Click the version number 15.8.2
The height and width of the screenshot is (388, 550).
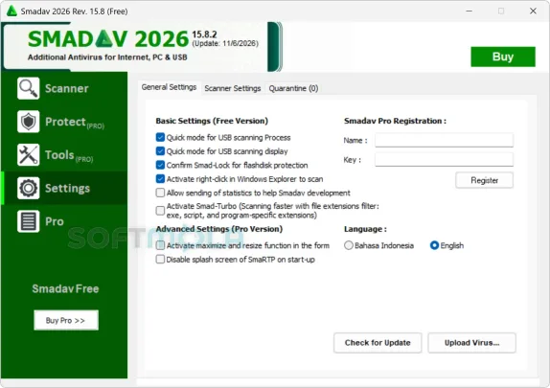click(204, 34)
